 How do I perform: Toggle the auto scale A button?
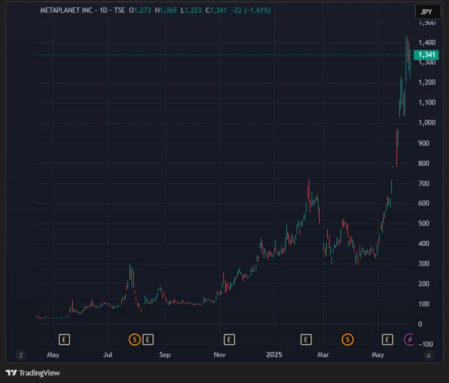pyautogui.click(x=428, y=355)
